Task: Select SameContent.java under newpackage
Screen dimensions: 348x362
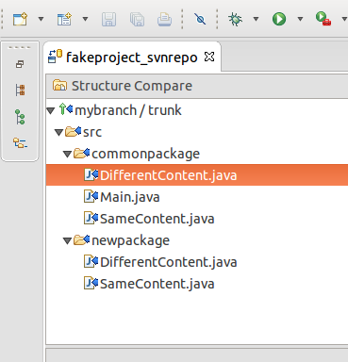Action: click(157, 284)
